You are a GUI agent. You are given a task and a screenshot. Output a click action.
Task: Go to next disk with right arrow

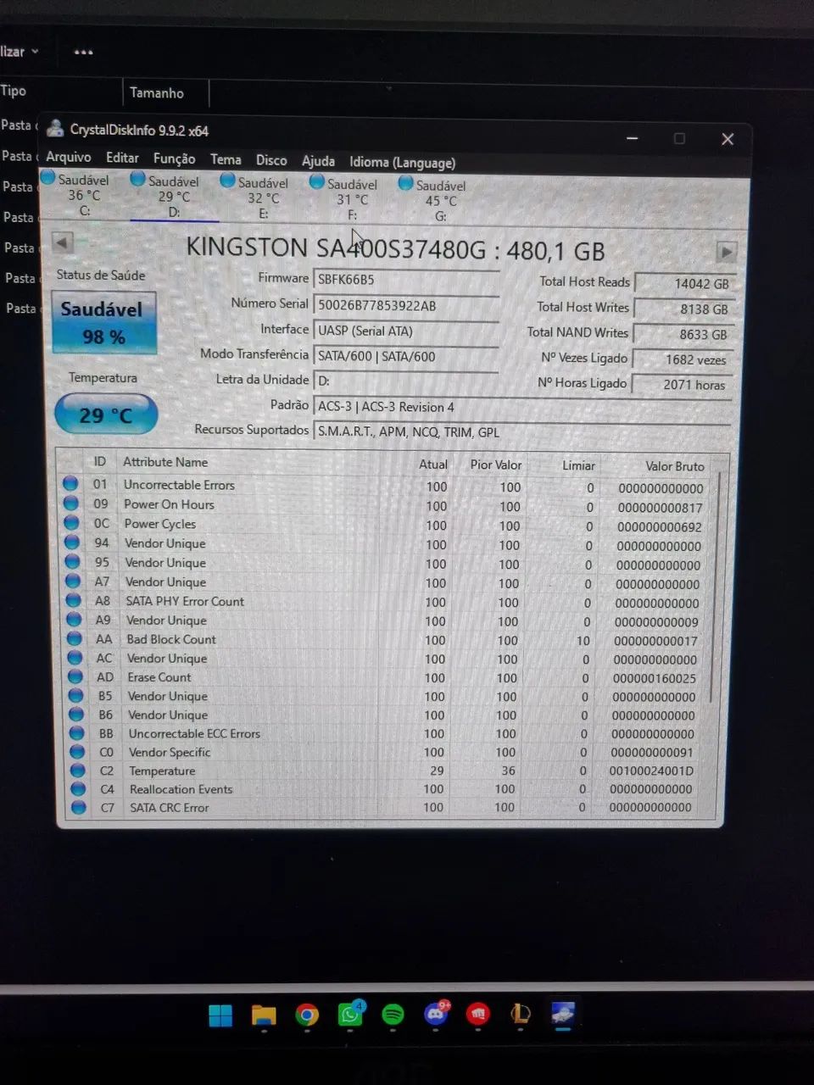726,252
